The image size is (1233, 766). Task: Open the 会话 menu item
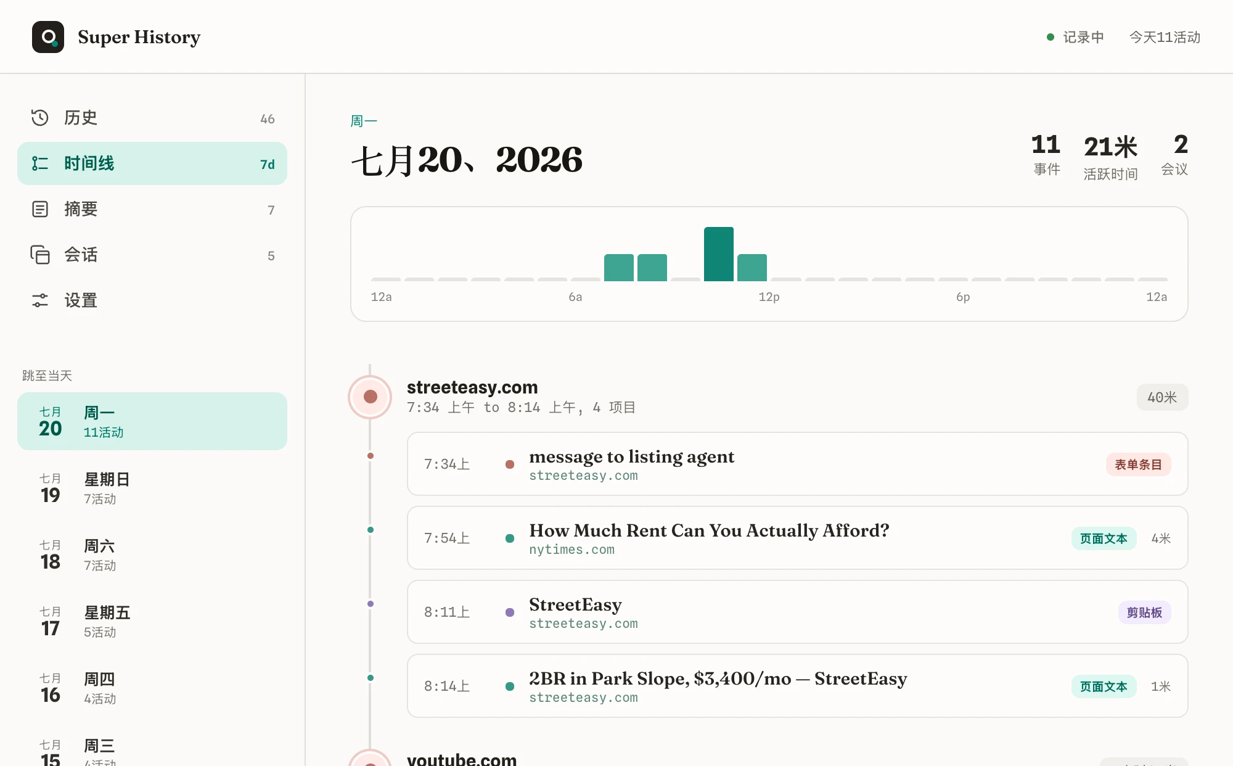pos(152,255)
